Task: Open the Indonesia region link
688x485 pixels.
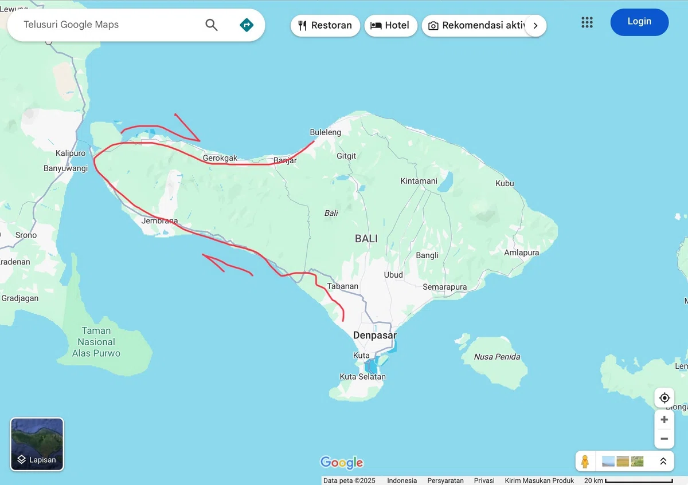Action: pyautogui.click(x=402, y=480)
